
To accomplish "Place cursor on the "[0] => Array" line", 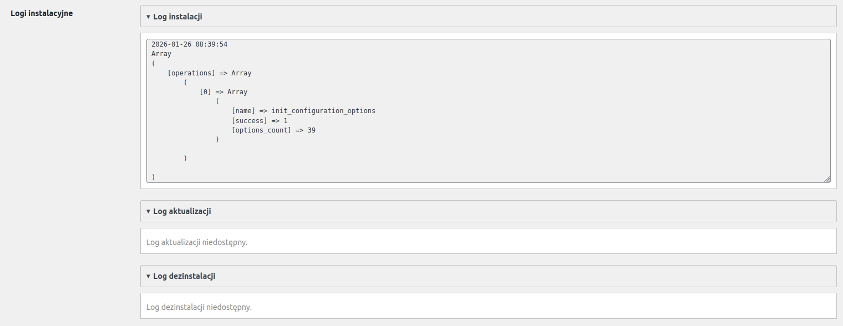I will pos(224,92).
